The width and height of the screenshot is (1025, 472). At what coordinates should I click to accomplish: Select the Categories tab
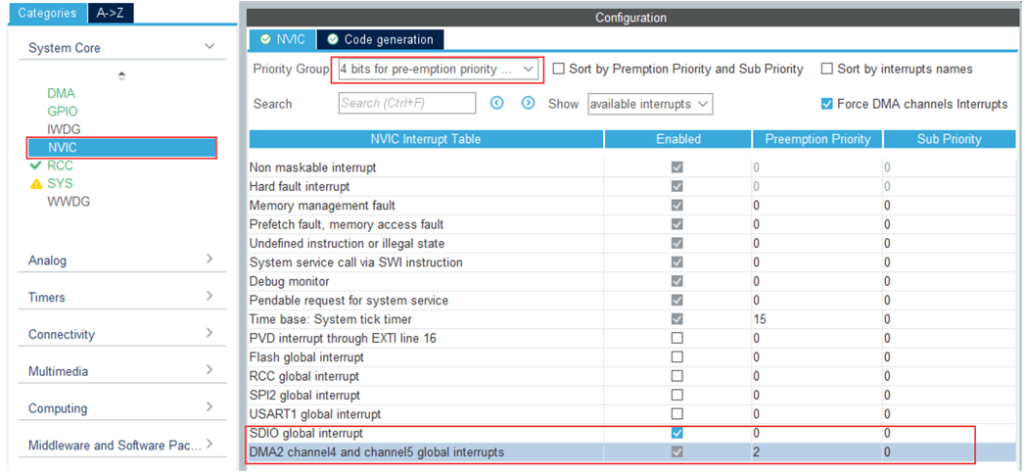pos(47,13)
